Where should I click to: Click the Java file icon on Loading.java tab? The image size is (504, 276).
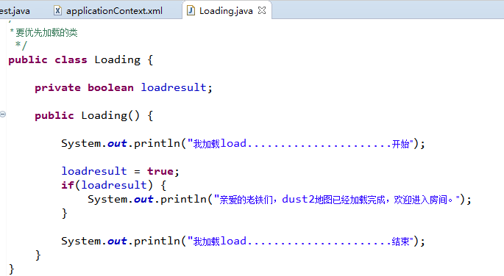click(191, 10)
